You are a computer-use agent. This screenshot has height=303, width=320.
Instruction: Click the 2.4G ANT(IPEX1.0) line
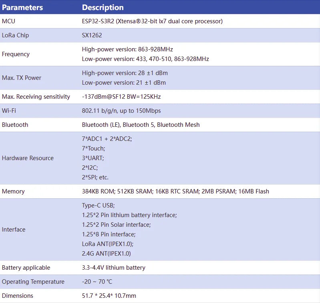[x=106, y=254]
